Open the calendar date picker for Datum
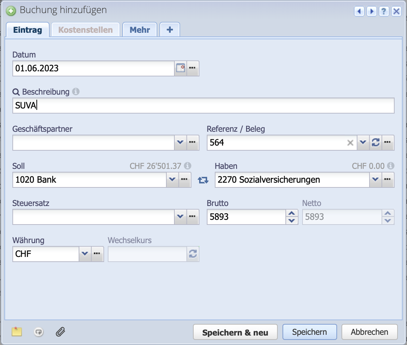407x345 pixels. (x=181, y=68)
